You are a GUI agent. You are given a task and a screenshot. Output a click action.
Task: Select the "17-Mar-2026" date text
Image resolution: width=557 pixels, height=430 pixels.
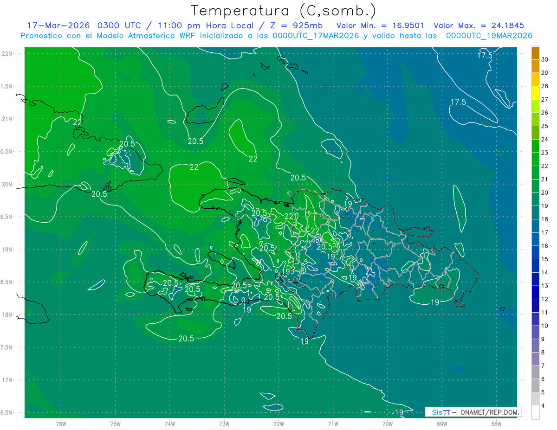click(59, 26)
